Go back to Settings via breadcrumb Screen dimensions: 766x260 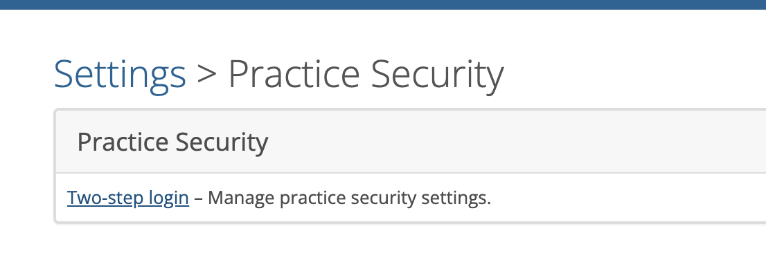(120, 74)
